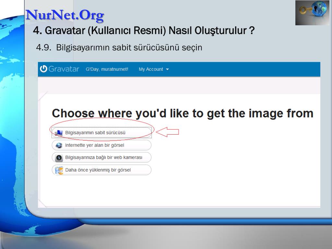The image size is (332, 249).
Task: Click the Gravatar wordmark text
Action: pyautogui.click(x=64, y=69)
